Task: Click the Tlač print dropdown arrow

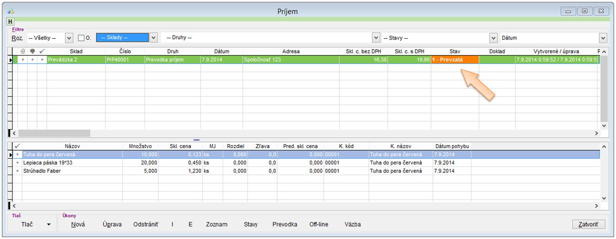Action: [x=48, y=224]
